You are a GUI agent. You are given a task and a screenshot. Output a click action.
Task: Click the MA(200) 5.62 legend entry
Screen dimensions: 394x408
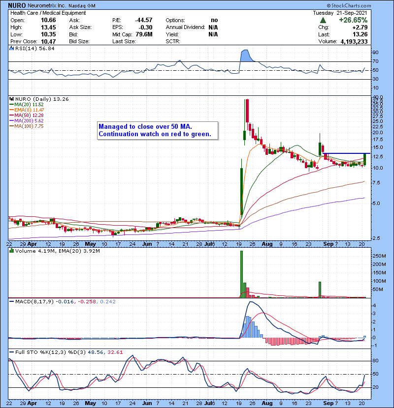27,121
